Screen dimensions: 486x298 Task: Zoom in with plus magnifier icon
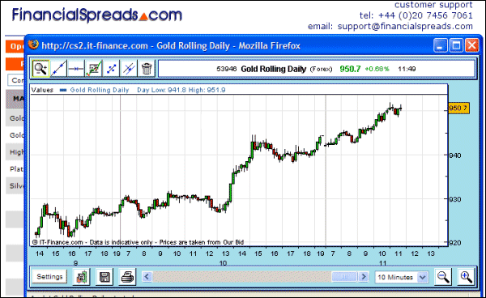pos(467,277)
